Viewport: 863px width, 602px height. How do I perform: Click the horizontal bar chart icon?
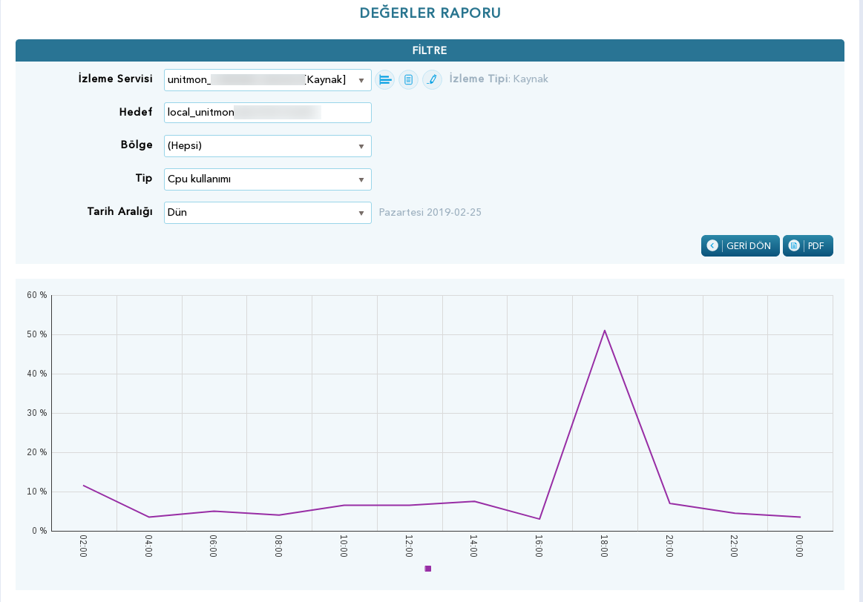[384, 80]
